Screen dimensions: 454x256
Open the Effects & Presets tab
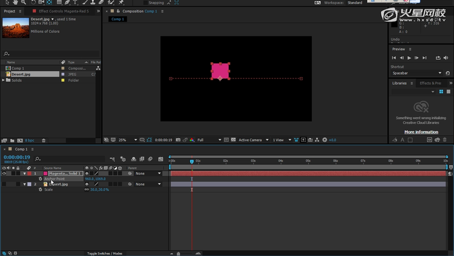coord(430,83)
